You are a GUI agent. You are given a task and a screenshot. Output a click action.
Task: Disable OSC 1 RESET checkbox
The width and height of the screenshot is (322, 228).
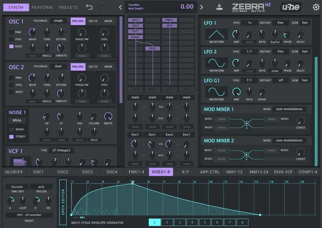point(11,46)
